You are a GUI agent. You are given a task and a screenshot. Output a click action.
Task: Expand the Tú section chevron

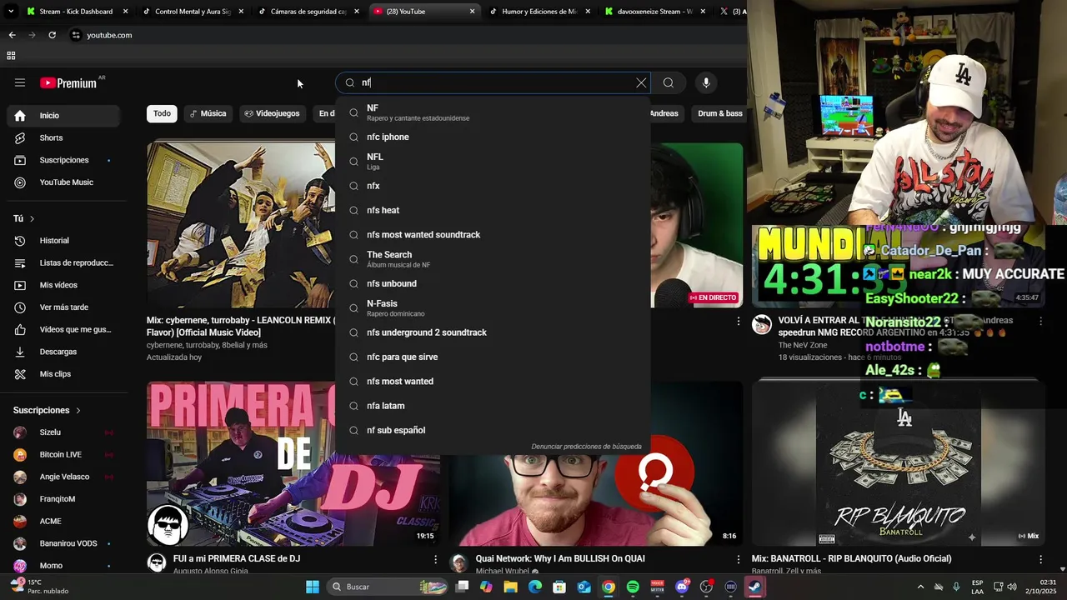click(x=32, y=219)
